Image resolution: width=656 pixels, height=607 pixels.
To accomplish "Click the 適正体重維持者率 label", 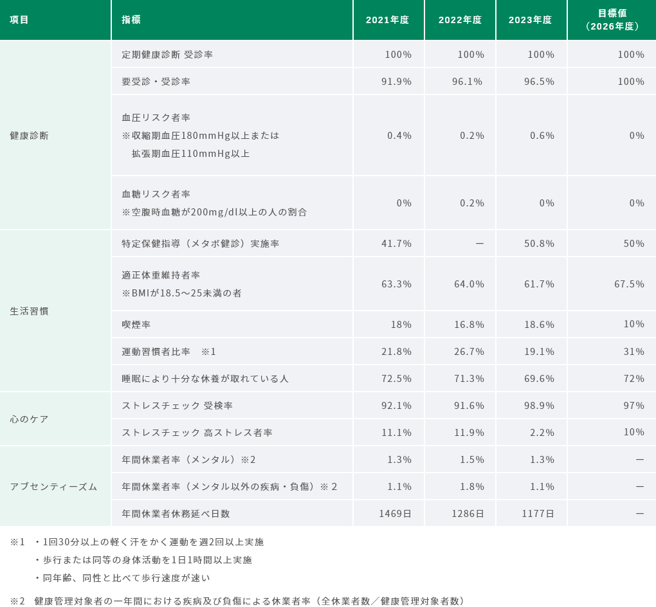I will click(x=161, y=275).
